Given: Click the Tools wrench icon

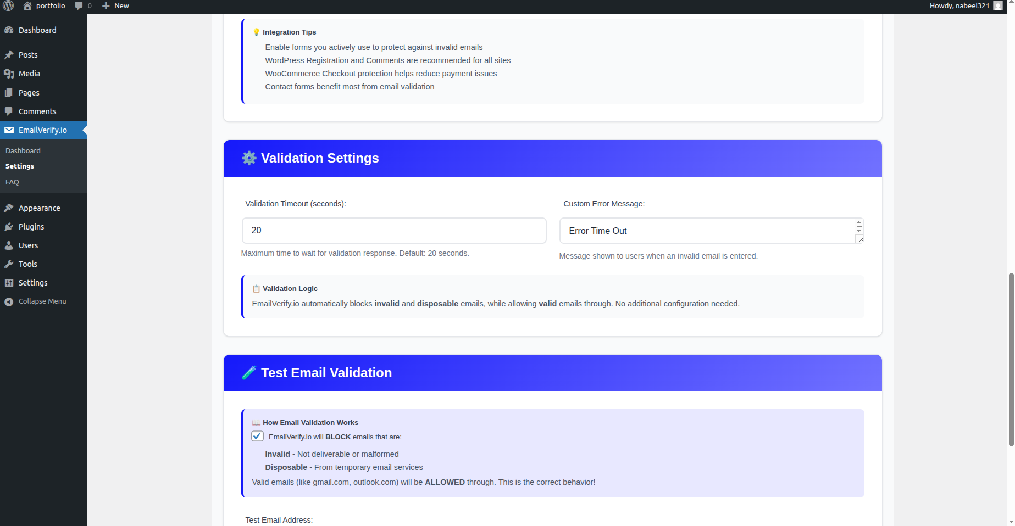Looking at the screenshot, I should 9,264.
